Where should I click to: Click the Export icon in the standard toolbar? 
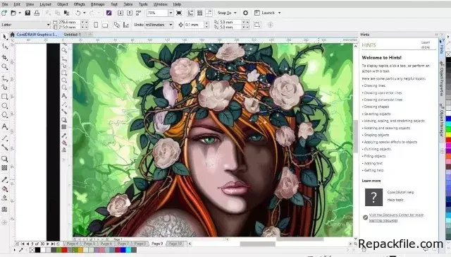pyautogui.click(x=130, y=13)
